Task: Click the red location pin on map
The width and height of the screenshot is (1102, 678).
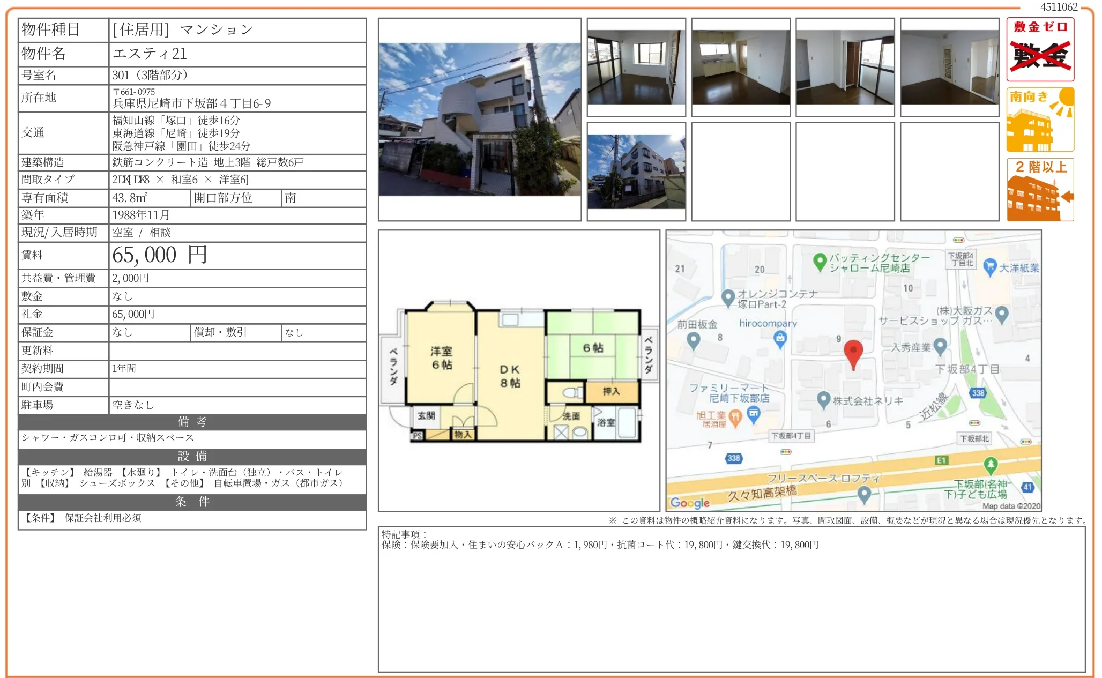Action: (853, 352)
